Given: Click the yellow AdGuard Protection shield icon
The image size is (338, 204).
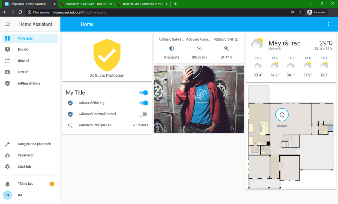Looking at the screenshot, I should click(107, 55).
